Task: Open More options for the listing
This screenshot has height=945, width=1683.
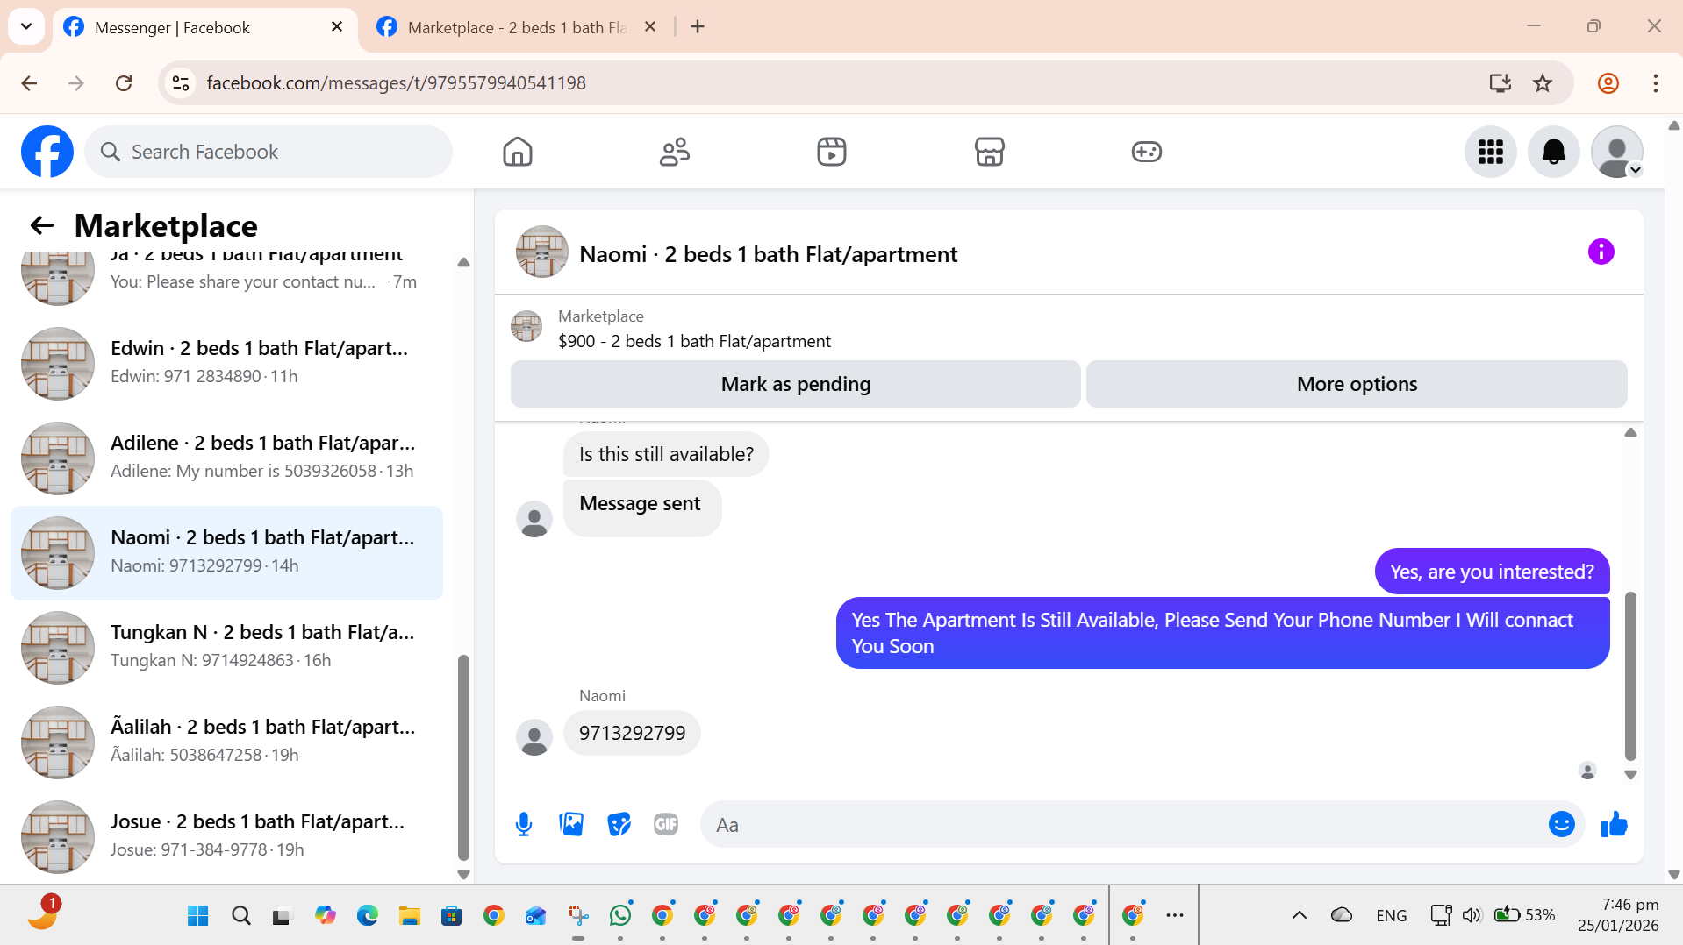Action: [x=1357, y=384]
